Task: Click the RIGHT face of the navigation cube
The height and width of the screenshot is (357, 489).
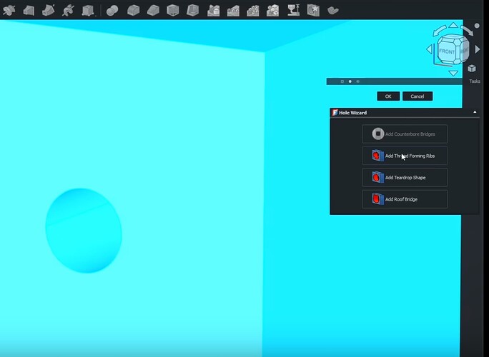Action: coord(463,51)
